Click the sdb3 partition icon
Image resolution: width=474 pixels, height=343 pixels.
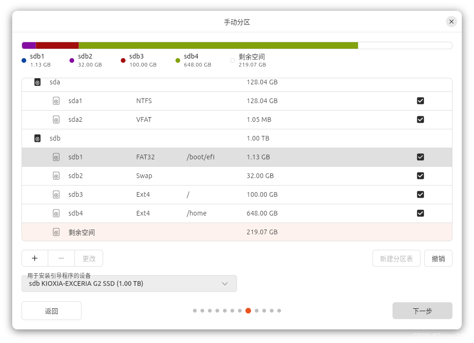coord(56,194)
